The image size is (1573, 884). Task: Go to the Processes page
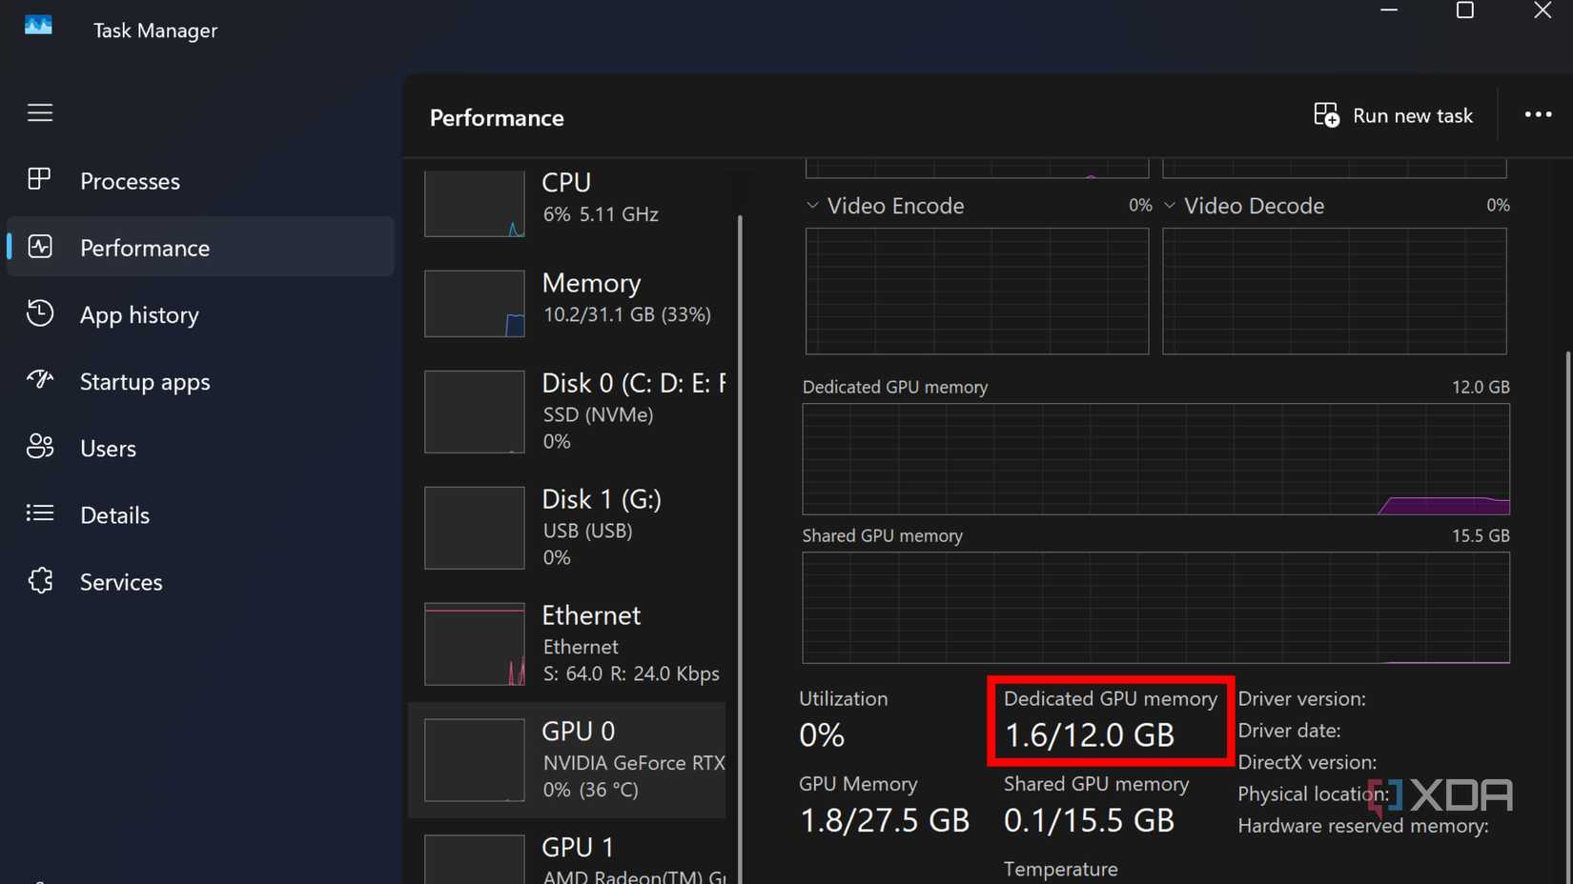[x=200, y=180]
